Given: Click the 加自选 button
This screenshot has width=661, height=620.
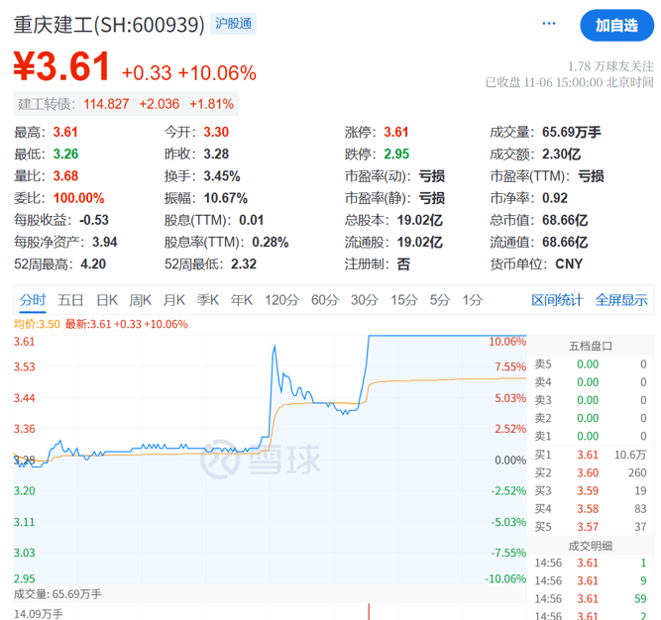Looking at the screenshot, I should point(616,26).
